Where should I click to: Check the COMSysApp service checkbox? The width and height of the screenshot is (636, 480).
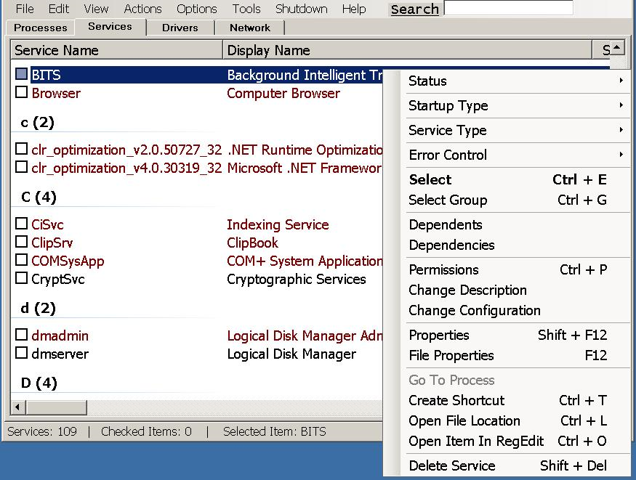(22, 260)
